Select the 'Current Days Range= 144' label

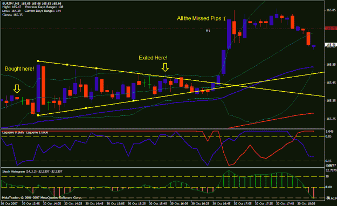click(43, 11)
